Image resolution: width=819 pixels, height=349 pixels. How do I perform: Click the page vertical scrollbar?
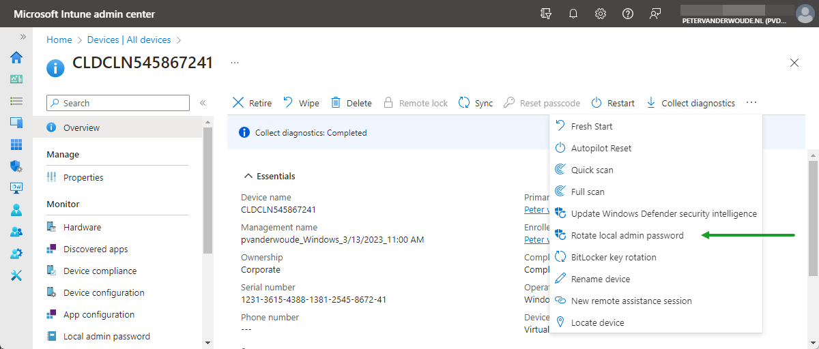coord(812,218)
